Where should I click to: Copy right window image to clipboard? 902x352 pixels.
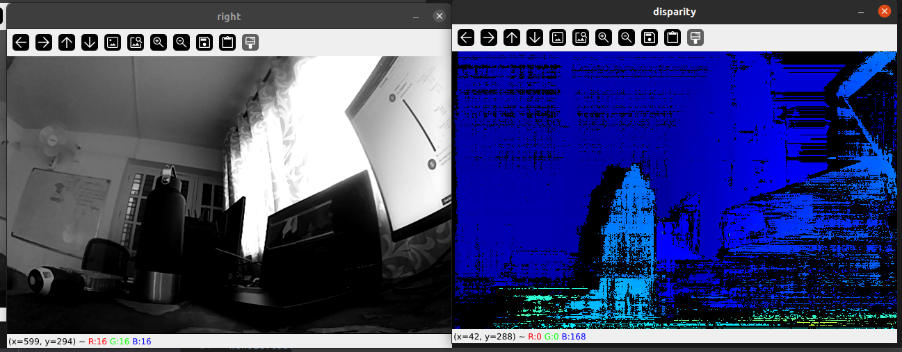coord(227,42)
